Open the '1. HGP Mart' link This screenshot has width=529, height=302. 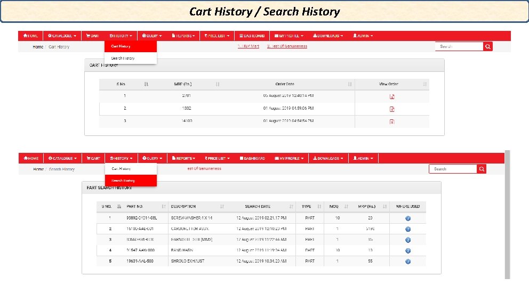249,46
